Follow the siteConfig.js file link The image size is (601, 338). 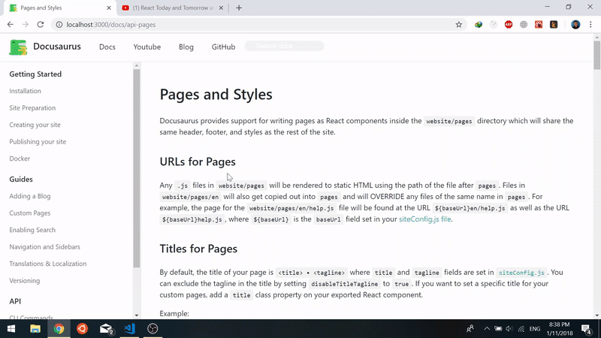424,219
